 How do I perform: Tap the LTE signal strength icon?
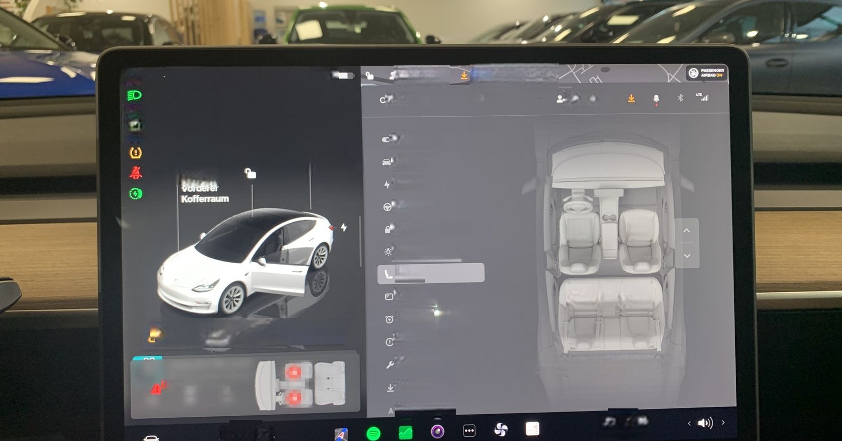703,97
